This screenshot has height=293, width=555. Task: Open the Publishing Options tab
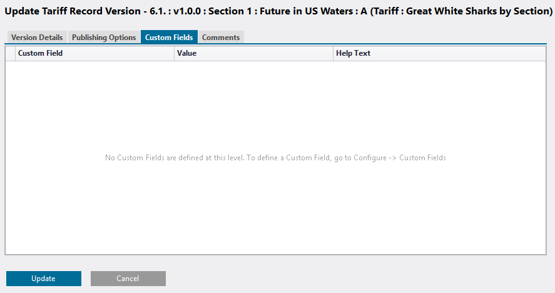click(x=104, y=37)
